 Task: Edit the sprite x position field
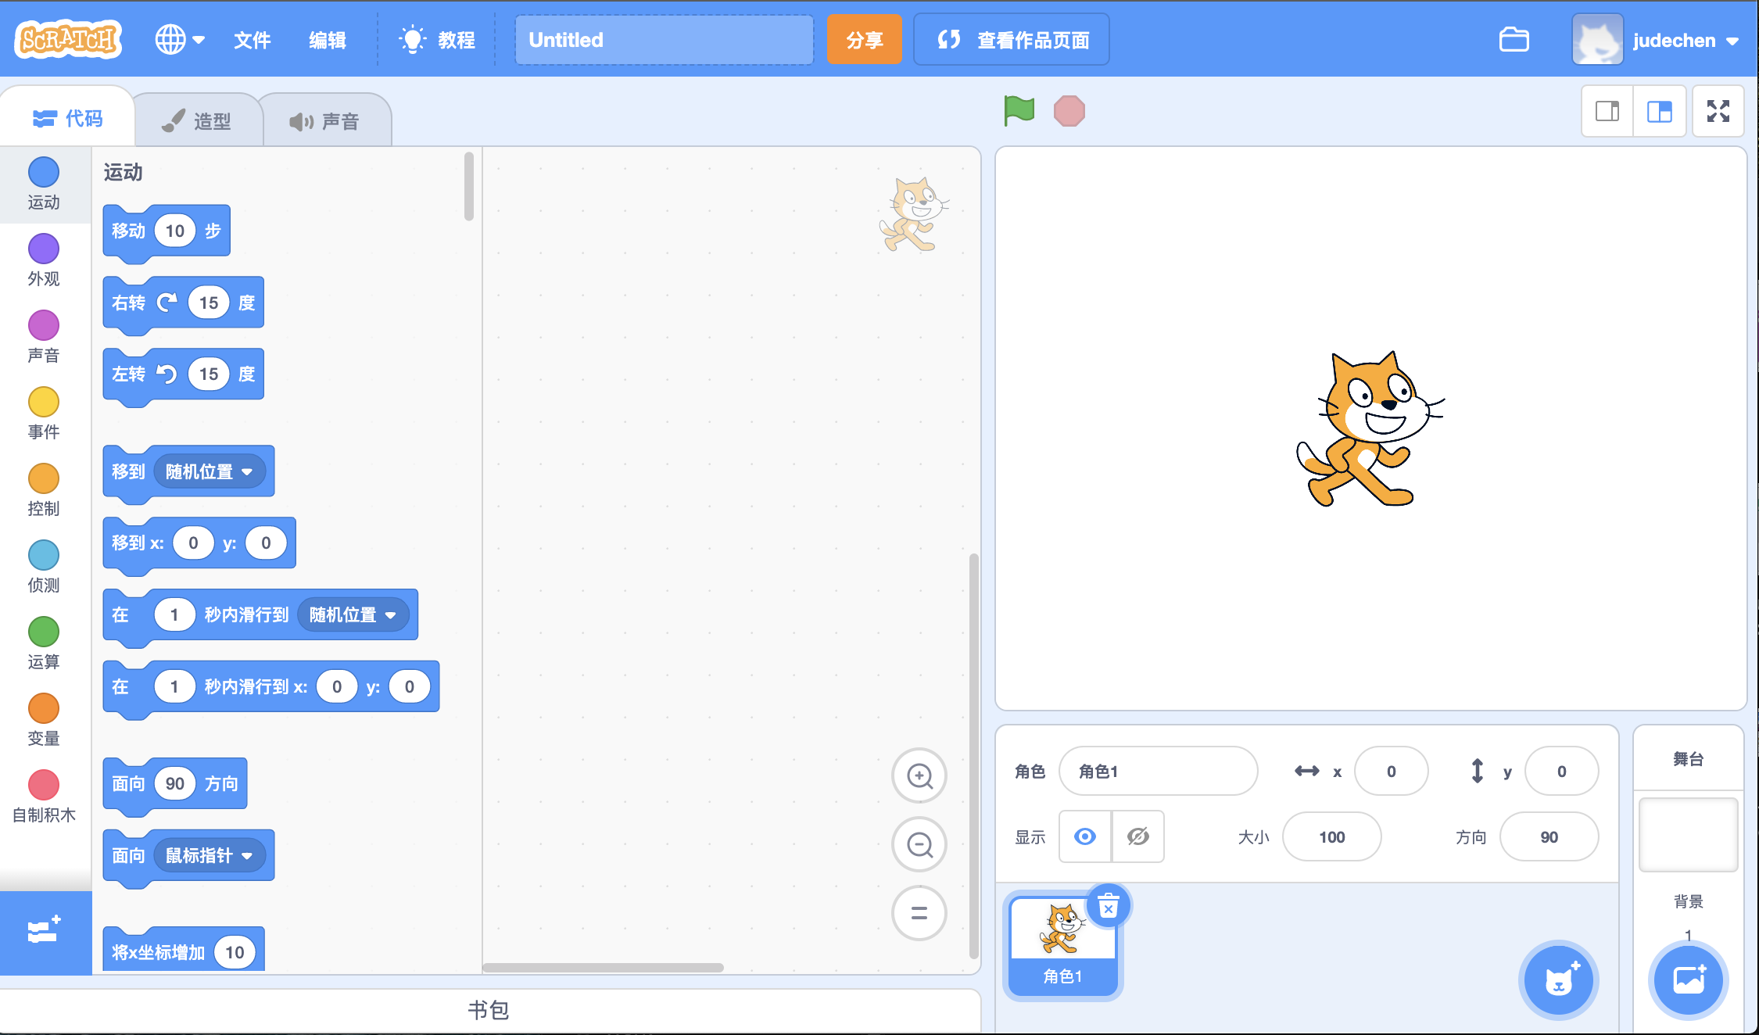[x=1392, y=772]
